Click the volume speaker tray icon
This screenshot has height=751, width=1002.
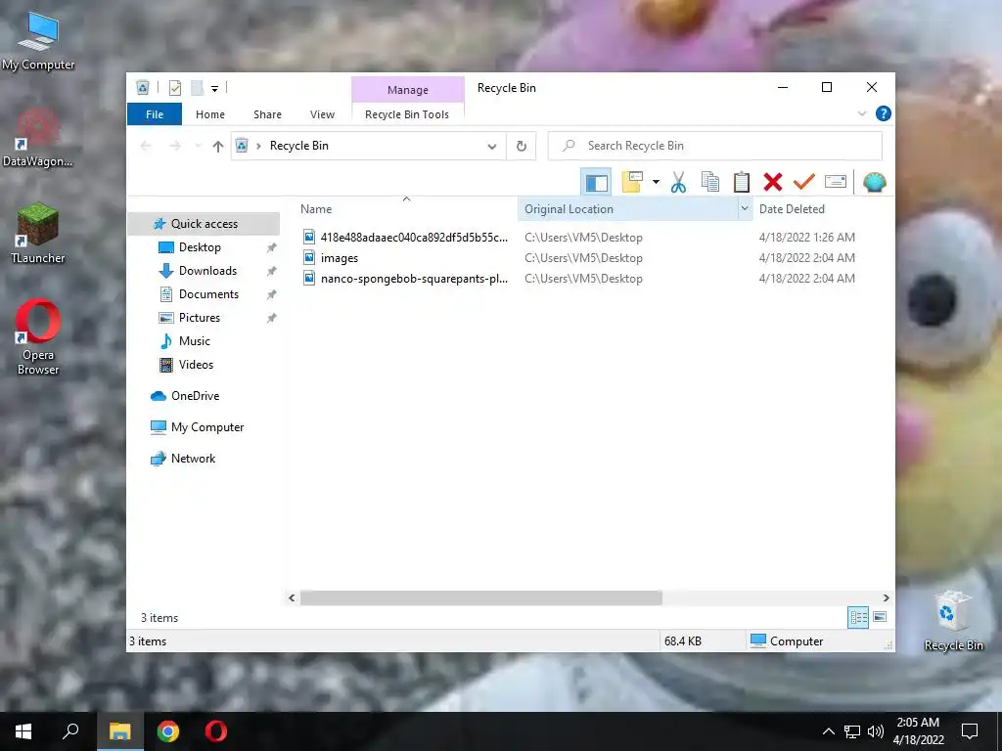coord(876,731)
